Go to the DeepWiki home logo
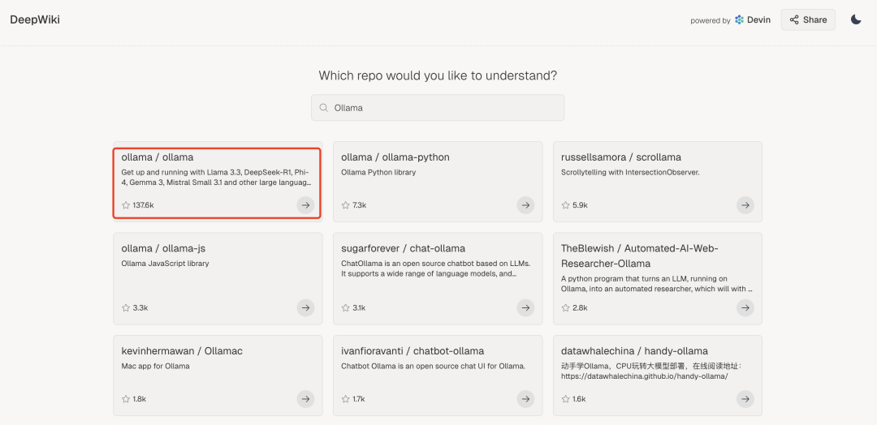877x425 pixels. point(35,19)
